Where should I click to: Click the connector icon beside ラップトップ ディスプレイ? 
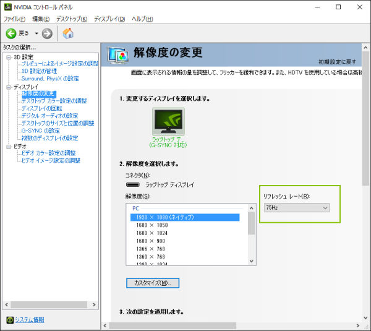(133, 184)
